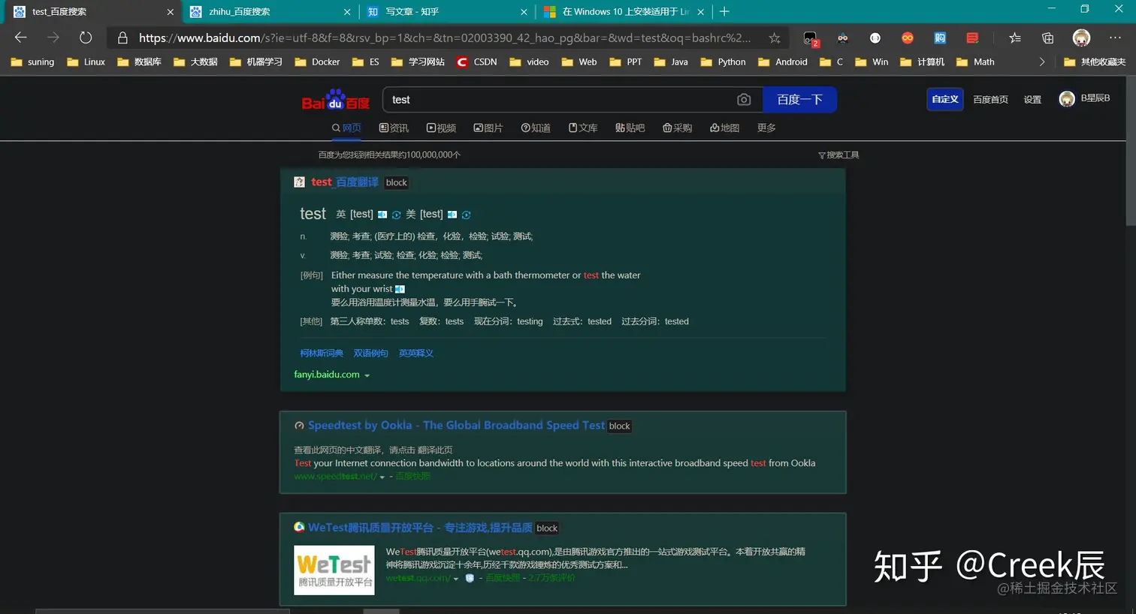Open the 更多 search categories
Image resolution: width=1136 pixels, height=614 pixels.
coord(766,128)
